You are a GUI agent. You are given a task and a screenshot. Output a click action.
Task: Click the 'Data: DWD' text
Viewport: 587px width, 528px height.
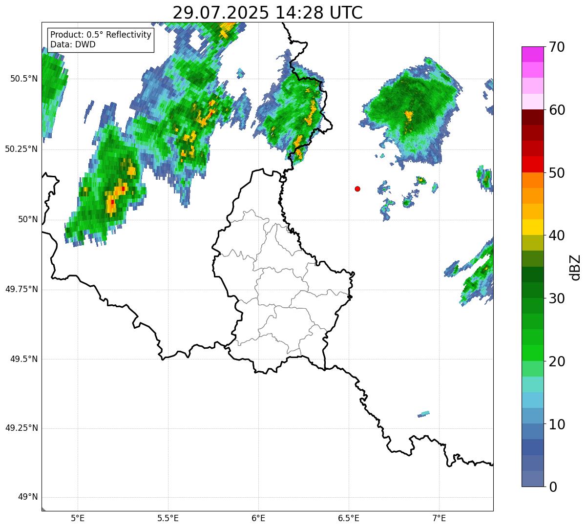tap(73, 44)
